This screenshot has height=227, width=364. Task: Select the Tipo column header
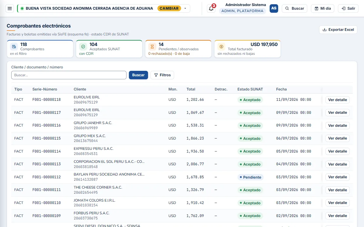[x=18, y=89]
